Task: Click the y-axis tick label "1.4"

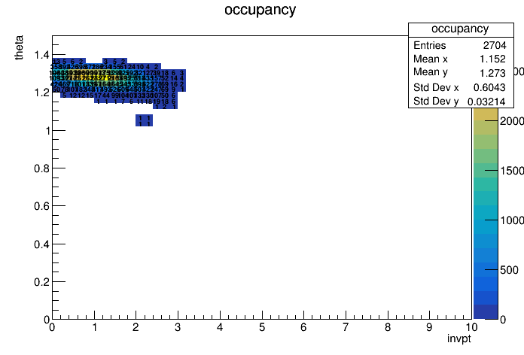Action: click(x=41, y=55)
